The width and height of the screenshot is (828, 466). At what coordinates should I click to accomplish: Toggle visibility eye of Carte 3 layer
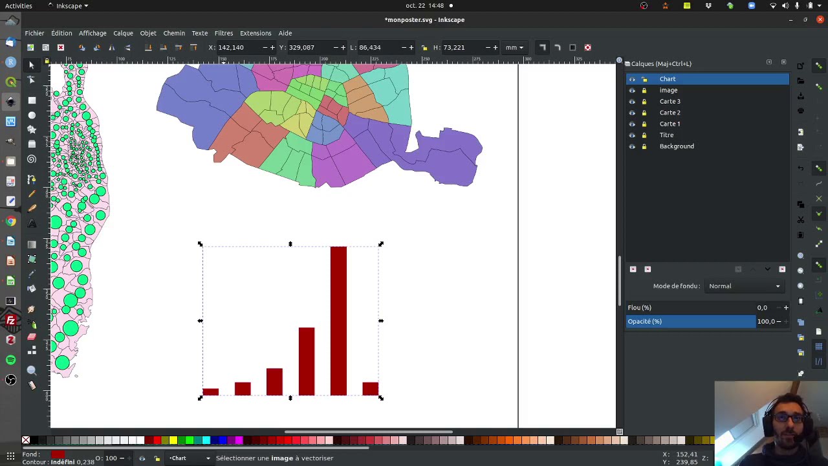[x=632, y=102]
